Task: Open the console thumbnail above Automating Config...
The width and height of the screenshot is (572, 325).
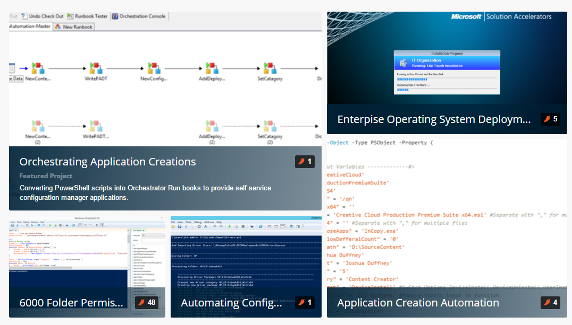Action: tap(246, 252)
